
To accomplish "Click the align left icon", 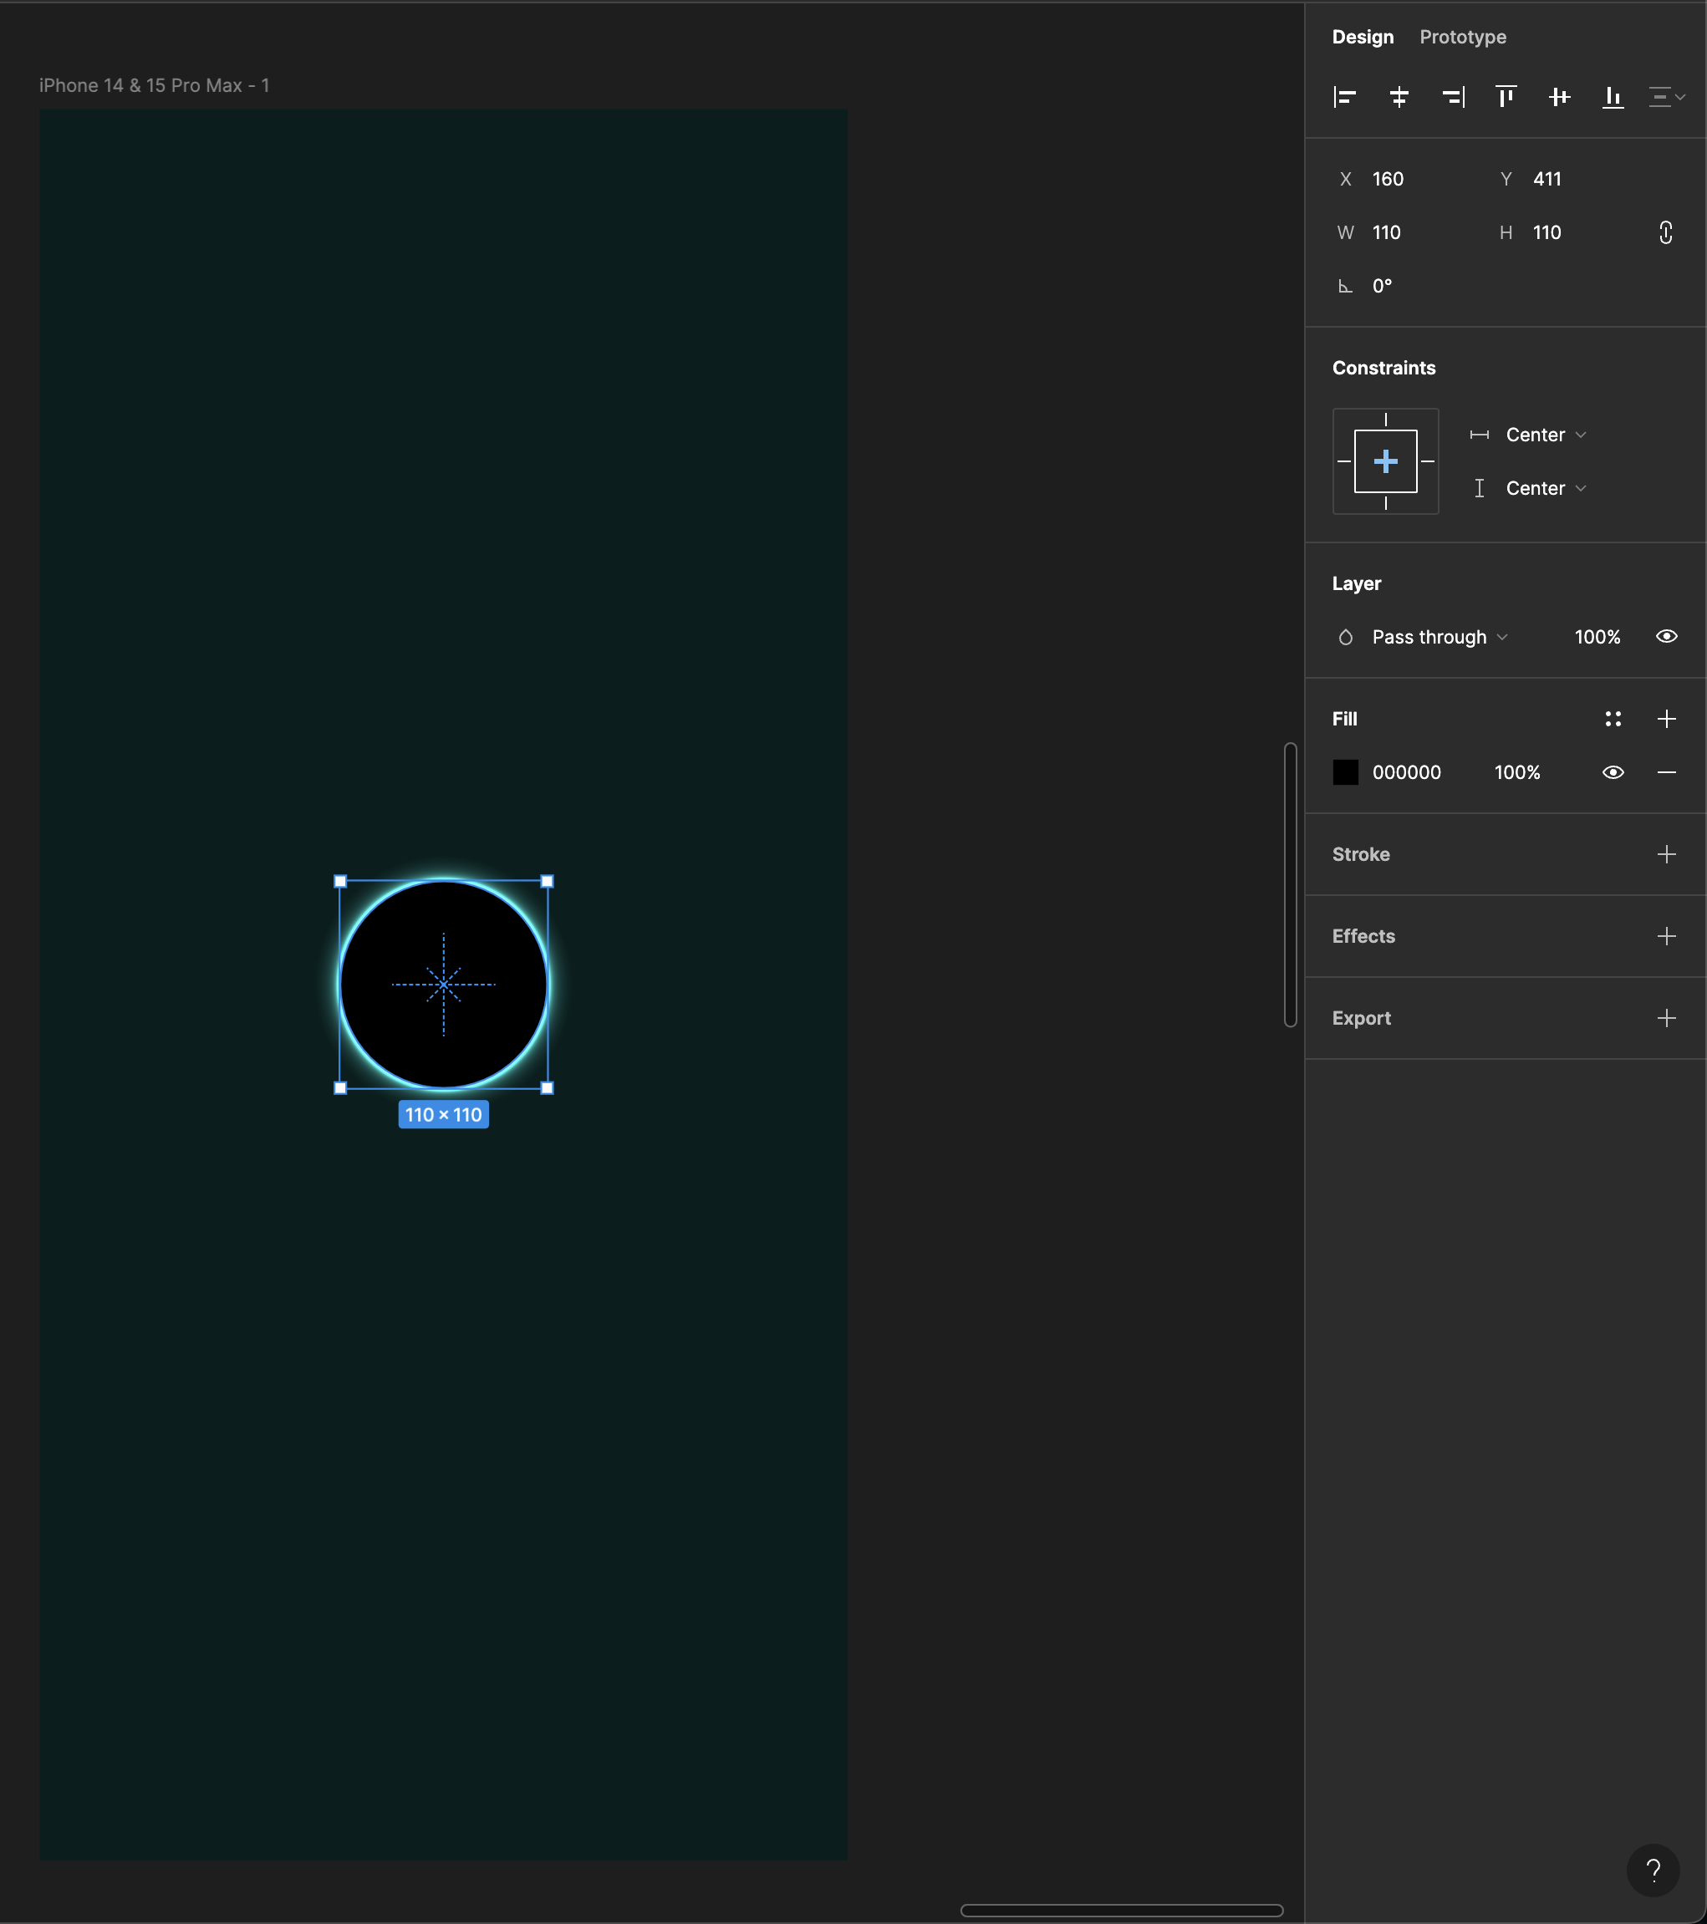I will [x=1344, y=97].
